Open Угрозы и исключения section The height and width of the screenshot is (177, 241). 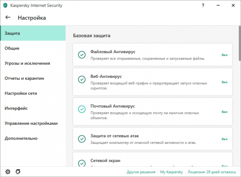tap(27, 63)
